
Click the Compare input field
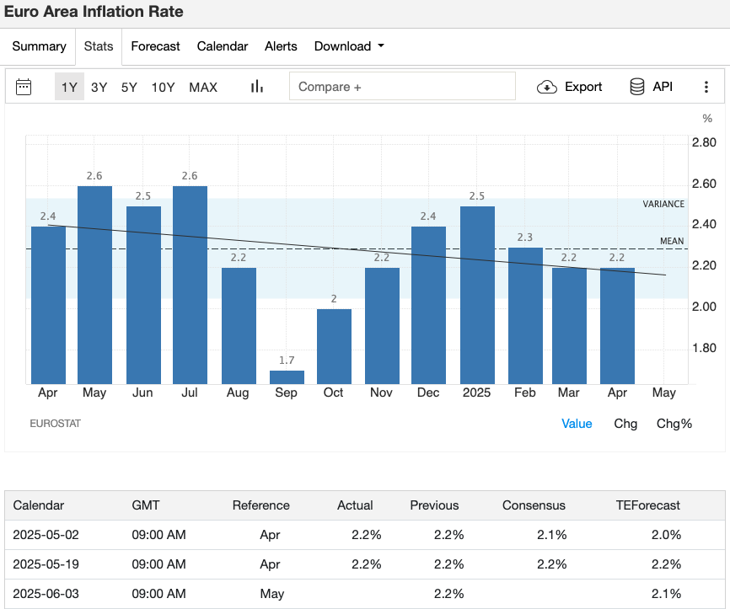click(x=401, y=87)
